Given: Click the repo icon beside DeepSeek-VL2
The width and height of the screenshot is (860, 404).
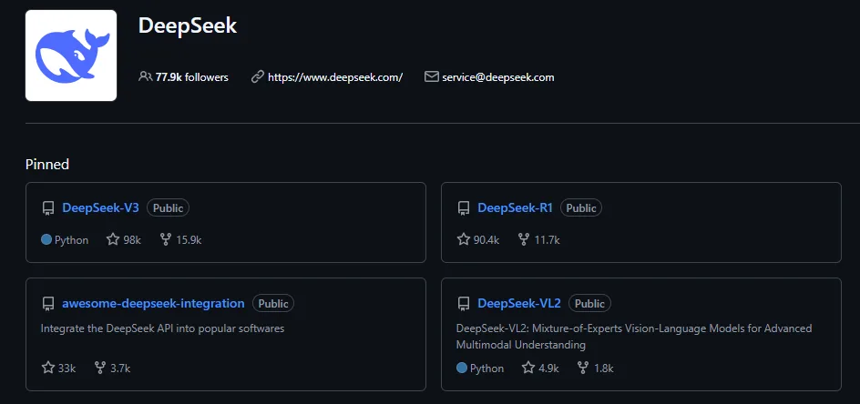Looking at the screenshot, I should click(464, 304).
